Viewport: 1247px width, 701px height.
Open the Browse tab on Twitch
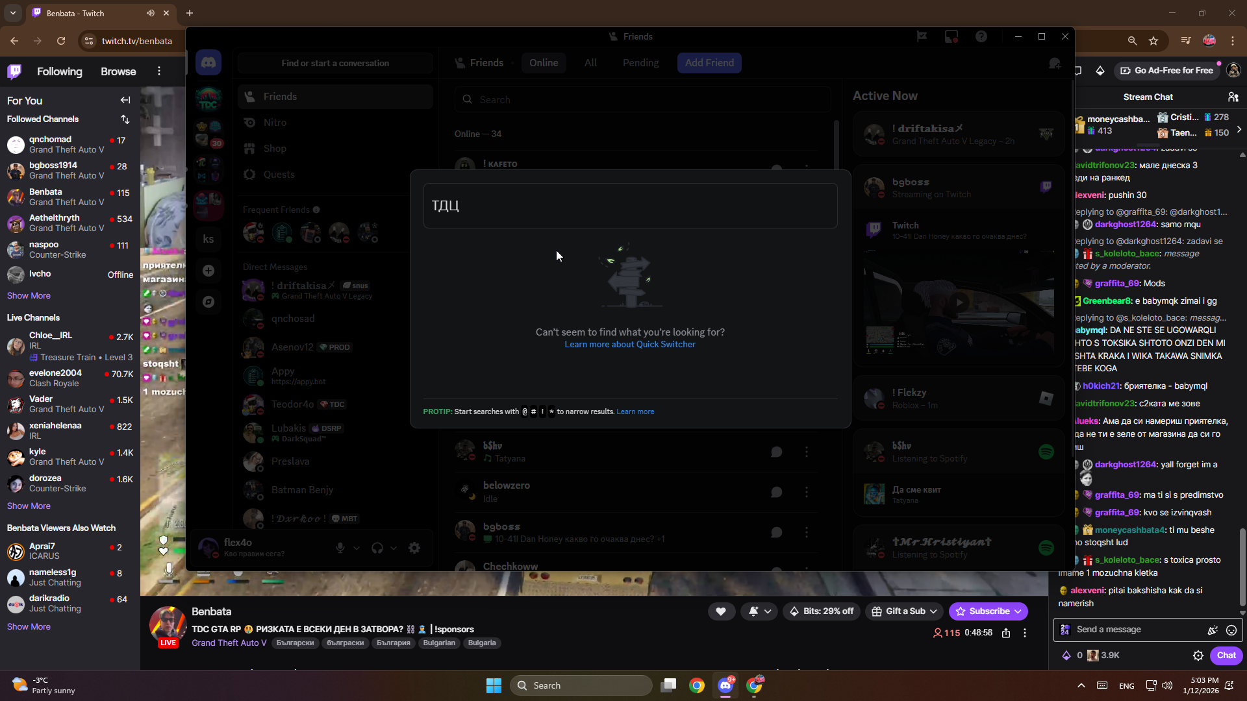(x=118, y=71)
